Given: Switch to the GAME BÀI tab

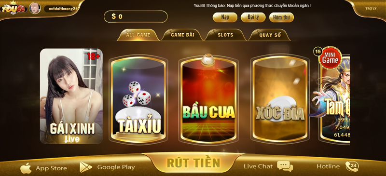Looking at the screenshot, I should point(182,35).
